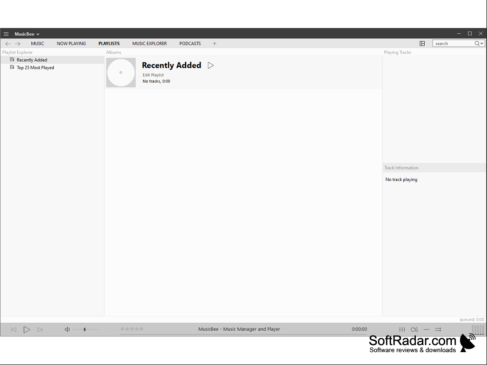Open the MUSIC EXPLORER tab

(x=149, y=44)
